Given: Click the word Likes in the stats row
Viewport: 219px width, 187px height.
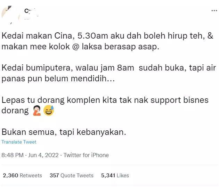Looking at the screenshot, I should point(123,176).
